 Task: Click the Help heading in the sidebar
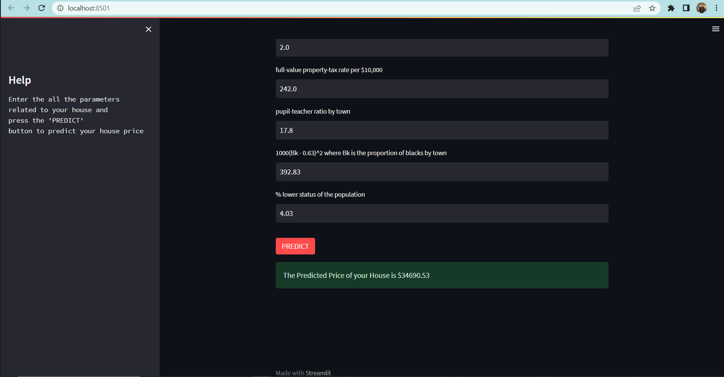click(20, 80)
